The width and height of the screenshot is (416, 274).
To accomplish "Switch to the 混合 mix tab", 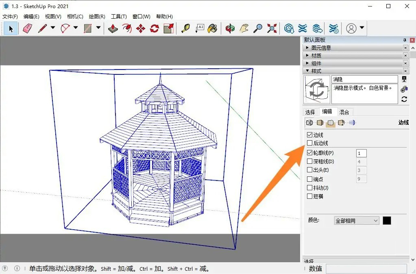I will 344,112.
